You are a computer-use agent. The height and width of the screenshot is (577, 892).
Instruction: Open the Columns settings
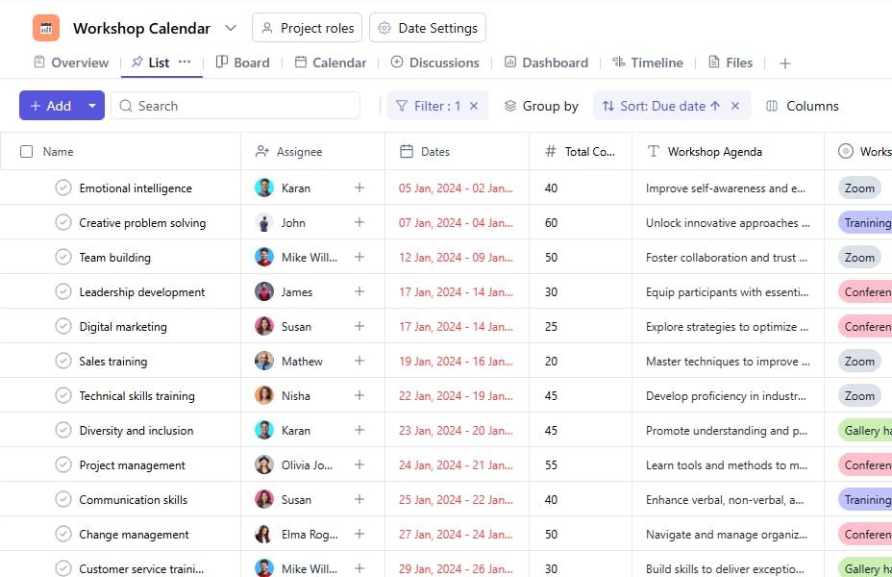click(x=802, y=106)
